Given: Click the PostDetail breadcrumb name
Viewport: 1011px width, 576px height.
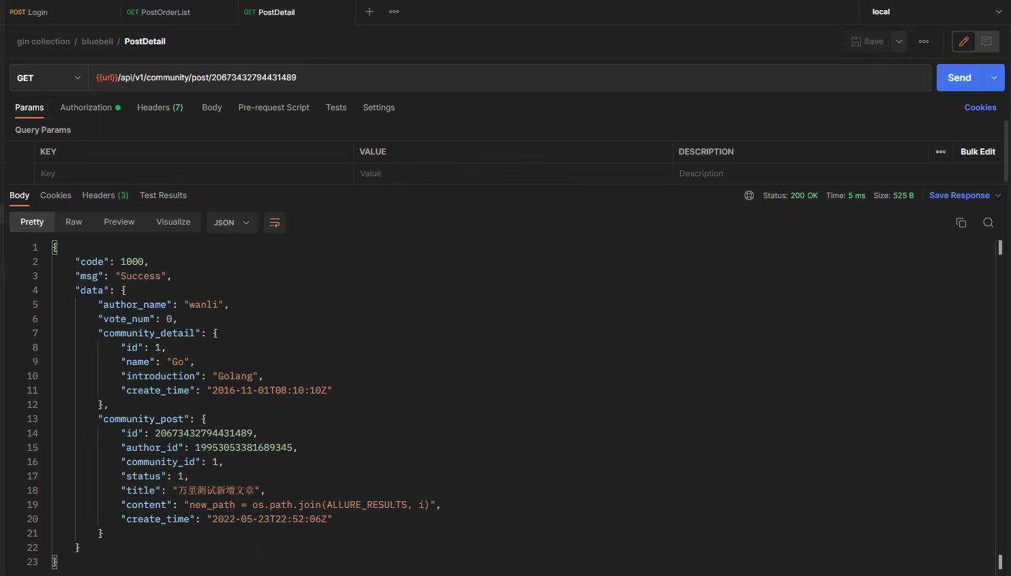Looking at the screenshot, I should (145, 42).
